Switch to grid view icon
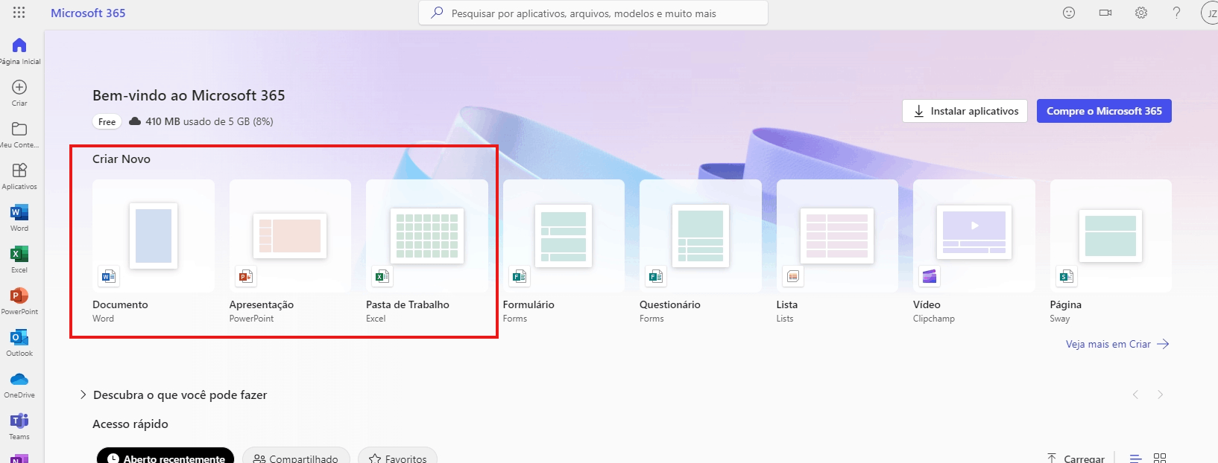Screen dimensions: 1218x463 point(1160,458)
